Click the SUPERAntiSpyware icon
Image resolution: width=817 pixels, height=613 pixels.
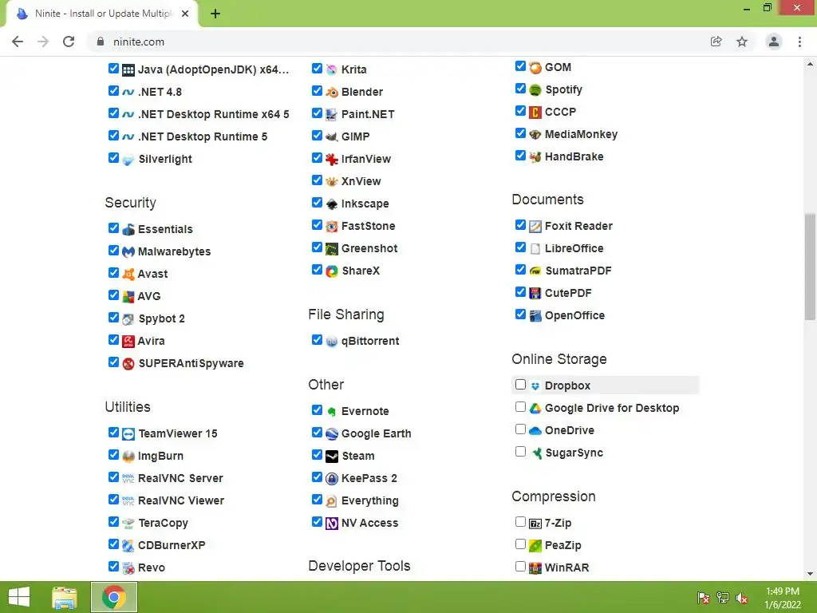pos(128,364)
